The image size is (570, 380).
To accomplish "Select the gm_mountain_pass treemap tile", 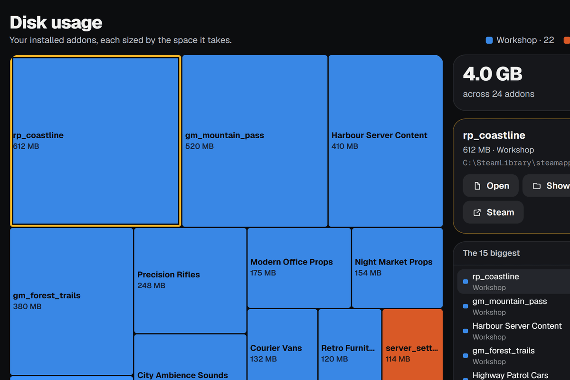I will (x=255, y=141).
